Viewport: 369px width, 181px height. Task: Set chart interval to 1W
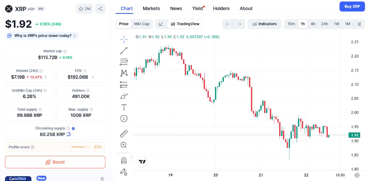(337, 24)
